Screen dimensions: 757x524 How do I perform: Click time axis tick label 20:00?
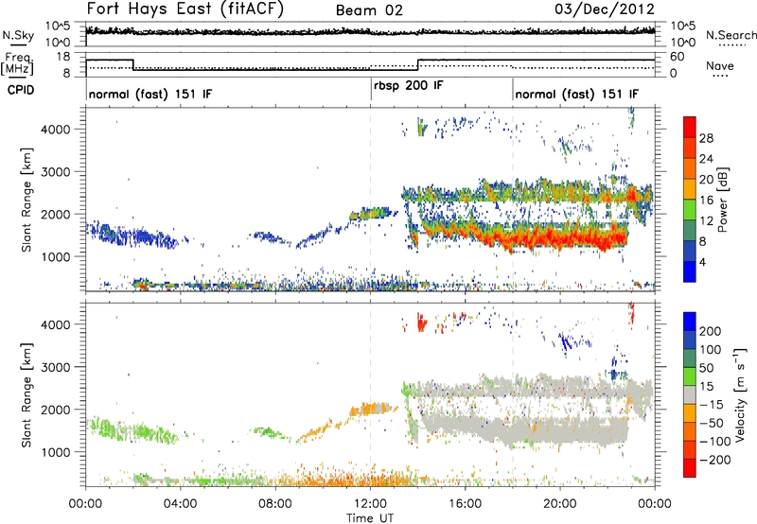tap(559, 504)
